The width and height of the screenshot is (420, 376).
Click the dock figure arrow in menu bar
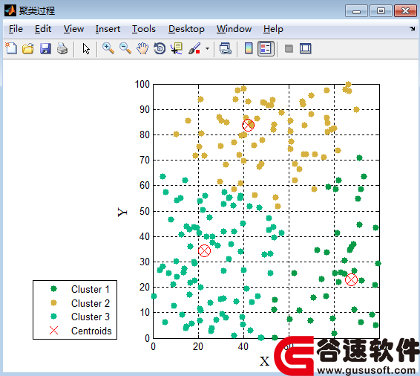(x=412, y=28)
